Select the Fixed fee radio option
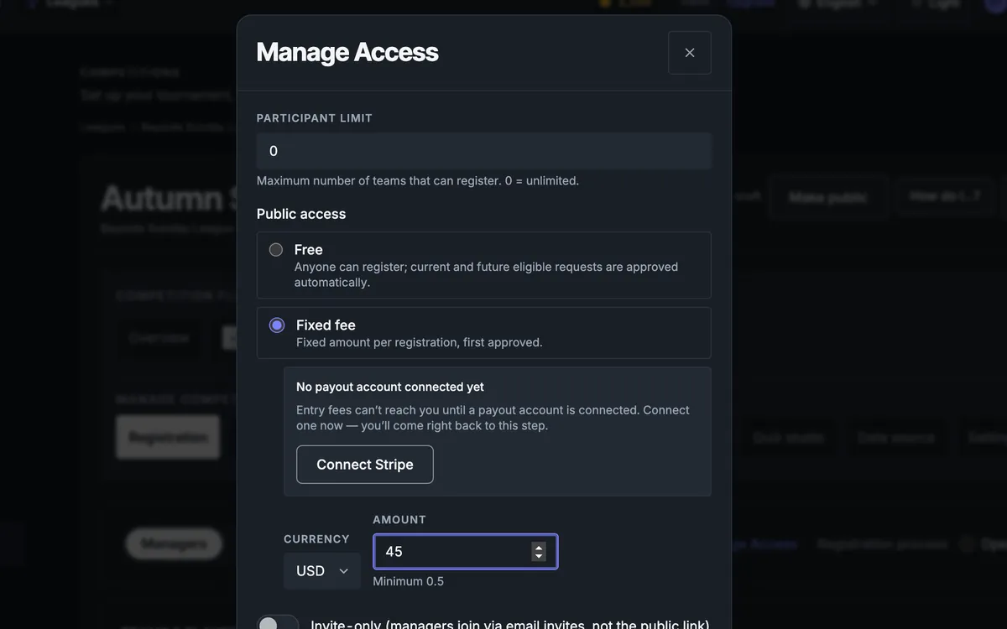 point(277,325)
